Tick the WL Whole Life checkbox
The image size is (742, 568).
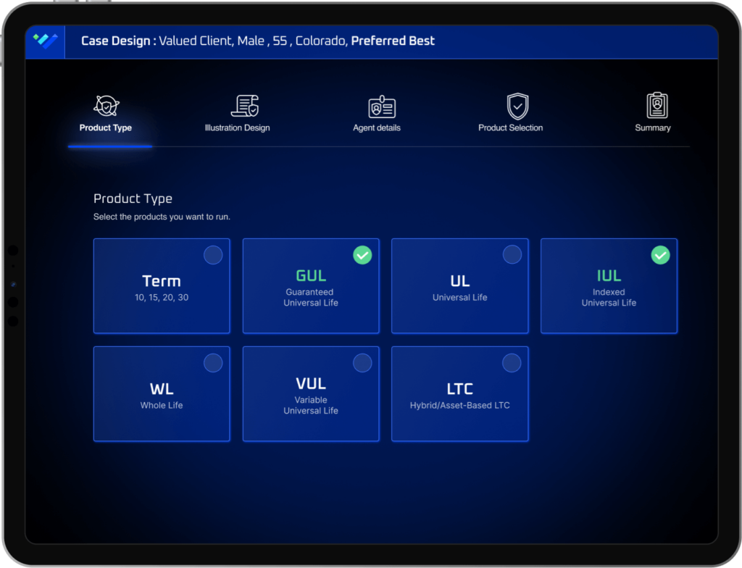[x=213, y=363]
